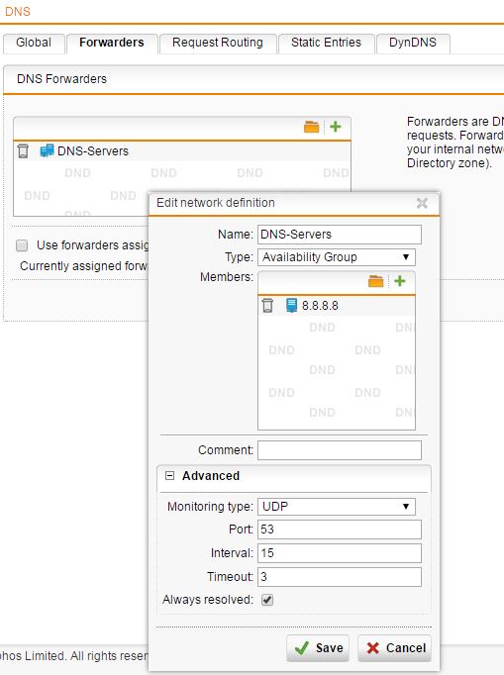Click the Cancel button

point(394,648)
